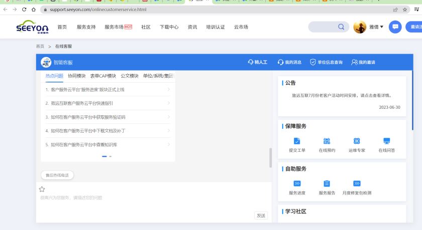
Task: Click the search magnifier icon
Action: tap(341, 27)
